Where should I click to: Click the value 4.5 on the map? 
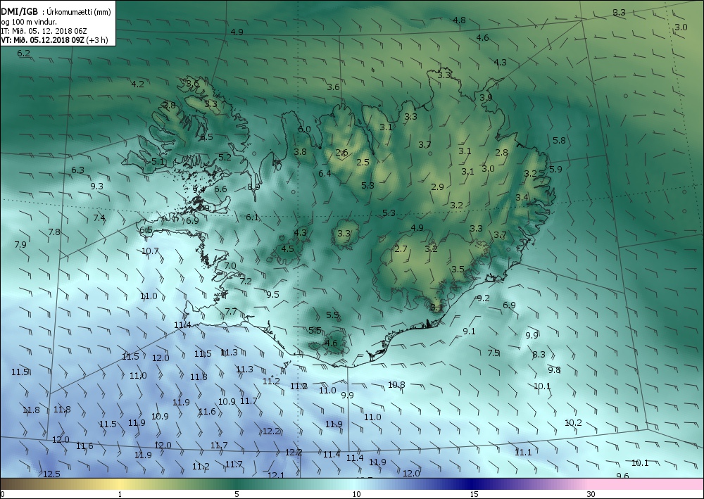tap(287, 248)
